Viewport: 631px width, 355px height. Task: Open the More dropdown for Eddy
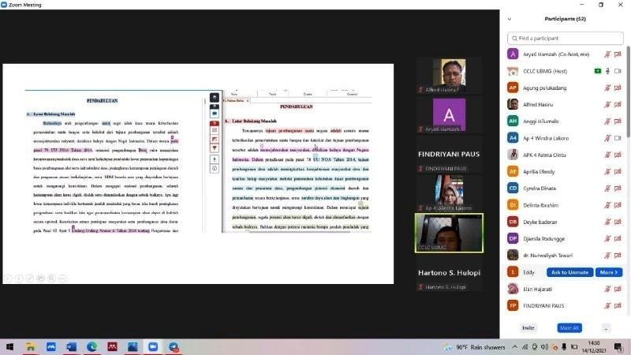(607, 272)
